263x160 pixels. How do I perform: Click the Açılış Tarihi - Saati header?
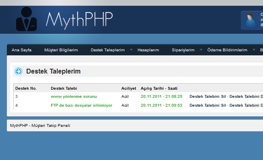point(159,88)
